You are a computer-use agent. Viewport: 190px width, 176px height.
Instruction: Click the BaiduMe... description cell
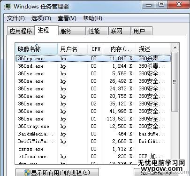pyautogui.click(x=152, y=134)
